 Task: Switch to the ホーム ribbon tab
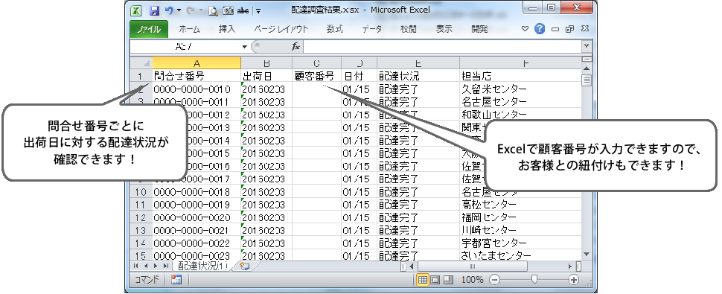[x=189, y=29]
